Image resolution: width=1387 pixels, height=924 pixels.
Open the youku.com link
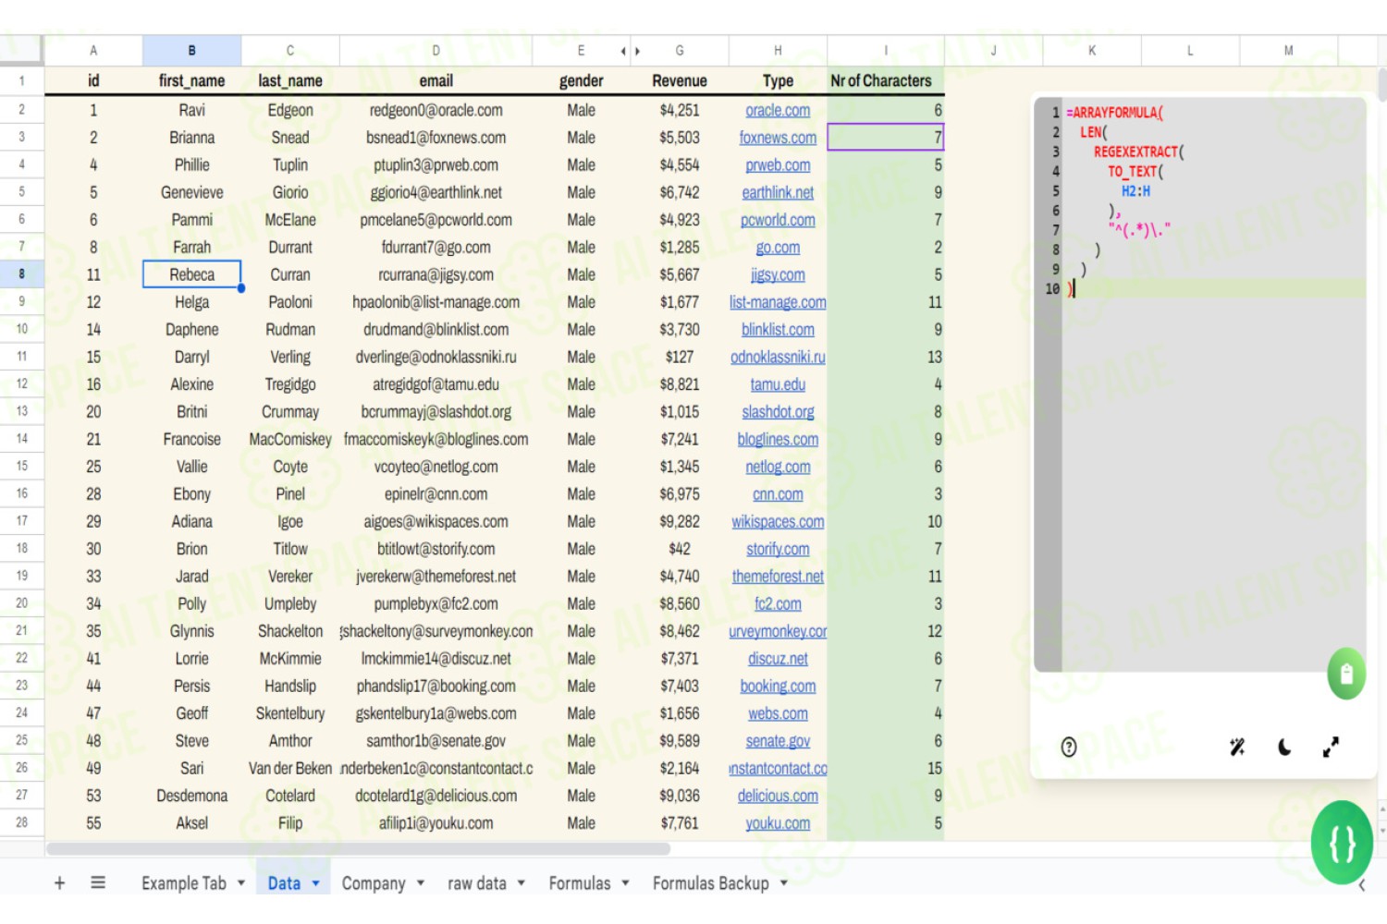tap(778, 823)
